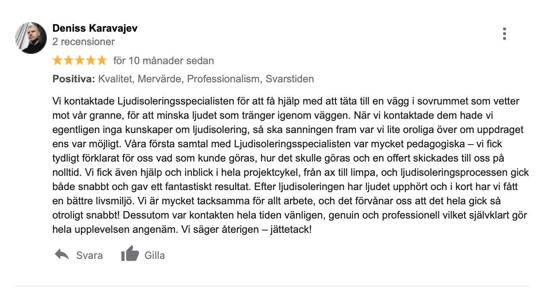Image resolution: width=545 pixels, height=293 pixels.
Task: Click the Svara reply label
Action: [90, 255]
